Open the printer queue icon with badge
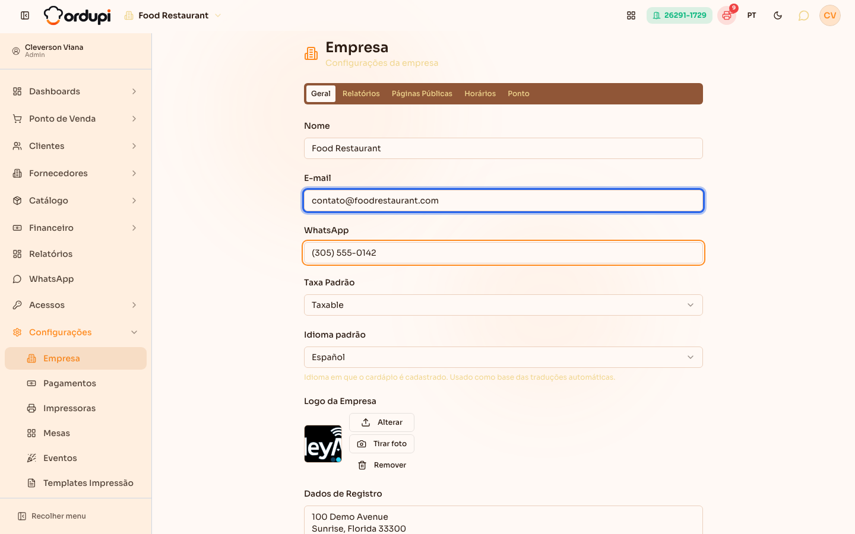 727,15
